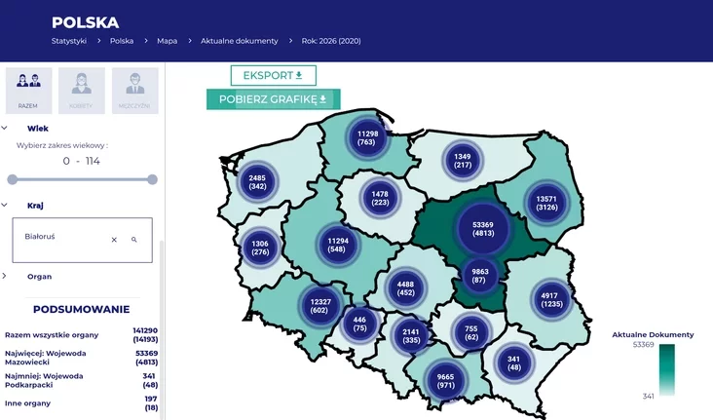Collapse the Wiek section
This screenshot has height=420, width=713.
(x=5, y=128)
